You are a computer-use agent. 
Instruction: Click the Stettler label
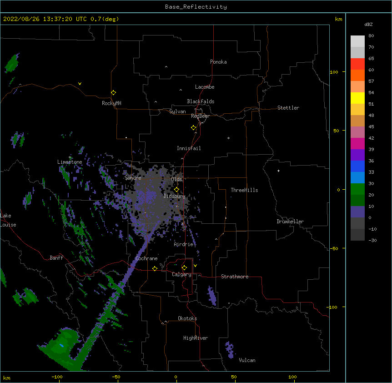pos(288,108)
